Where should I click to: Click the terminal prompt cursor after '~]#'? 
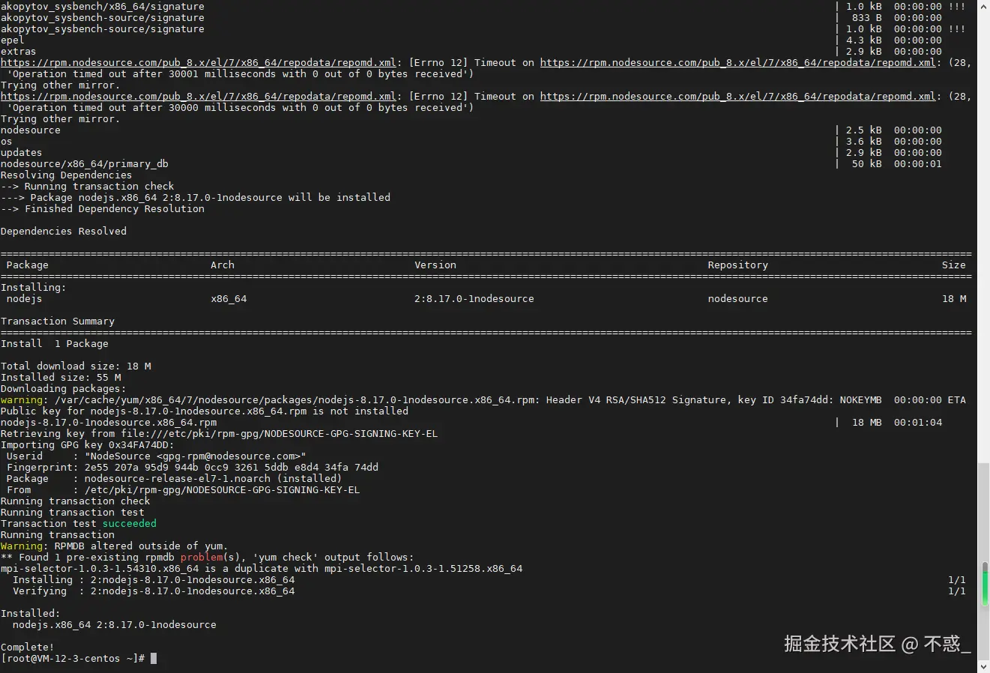154,659
